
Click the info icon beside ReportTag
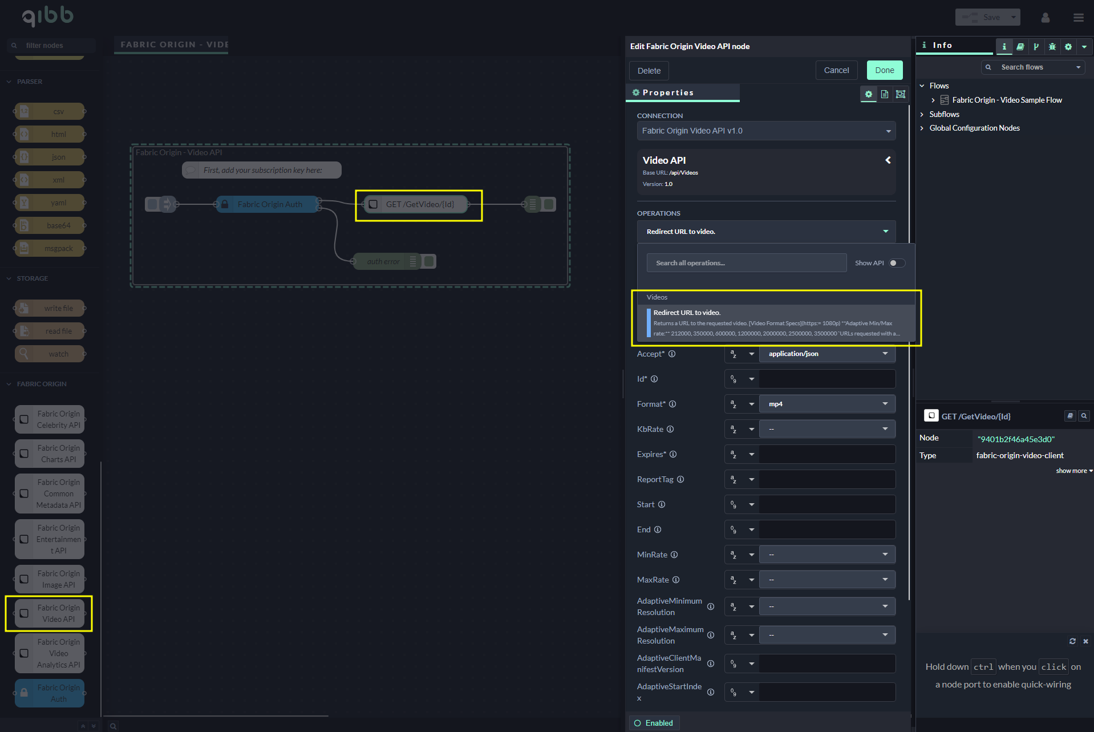[x=680, y=479]
